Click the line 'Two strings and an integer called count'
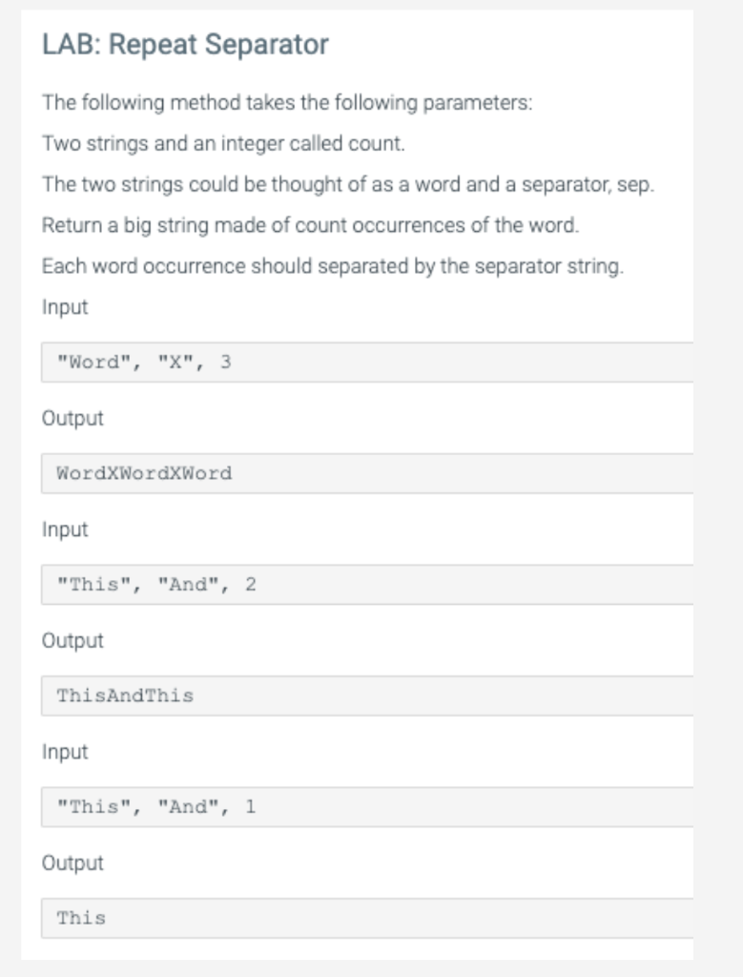Image resolution: width=743 pixels, height=977 pixels. tap(223, 144)
